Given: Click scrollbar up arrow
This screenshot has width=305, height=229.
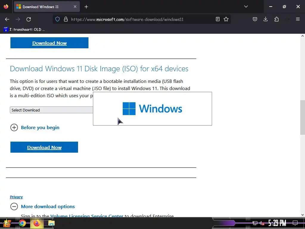Looking at the screenshot, I should click(x=303, y=36).
